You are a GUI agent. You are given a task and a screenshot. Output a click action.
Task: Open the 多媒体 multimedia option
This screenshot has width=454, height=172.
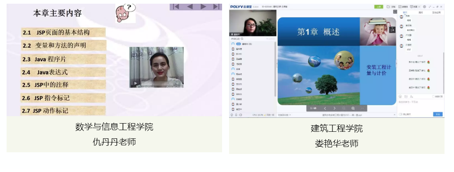pyautogui.click(x=403, y=7)
